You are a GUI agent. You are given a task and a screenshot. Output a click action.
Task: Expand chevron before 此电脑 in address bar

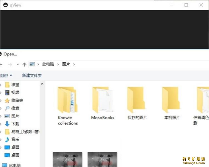(38, 65)
